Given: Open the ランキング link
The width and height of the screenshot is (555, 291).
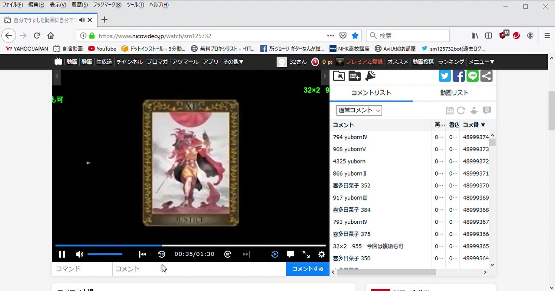Looking at the screenshot, I should (x=451, y=62).
